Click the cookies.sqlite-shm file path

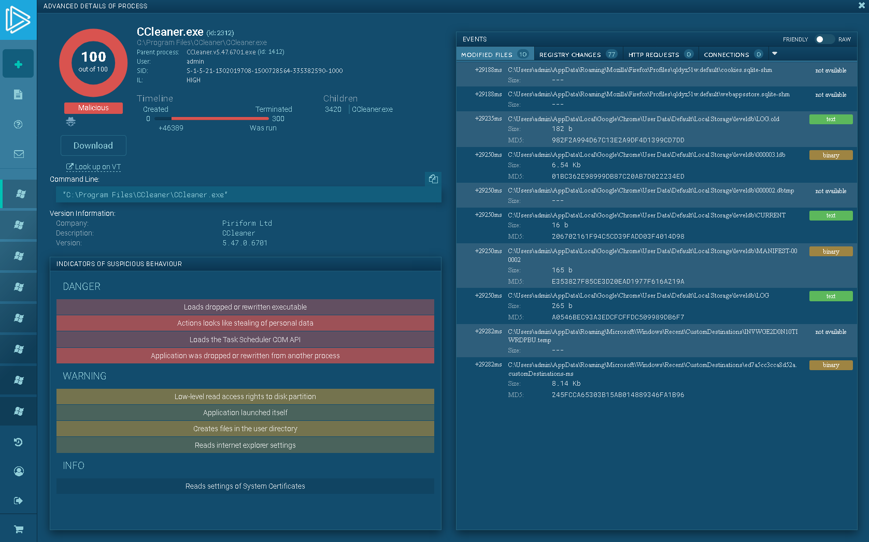640,70
